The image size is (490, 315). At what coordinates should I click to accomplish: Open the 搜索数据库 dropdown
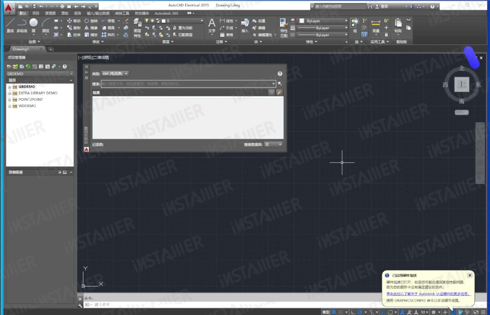click(273, 144)
